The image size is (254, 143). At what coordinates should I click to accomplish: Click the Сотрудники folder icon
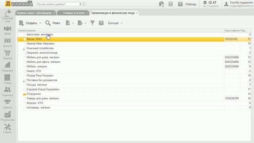[25, 94]
